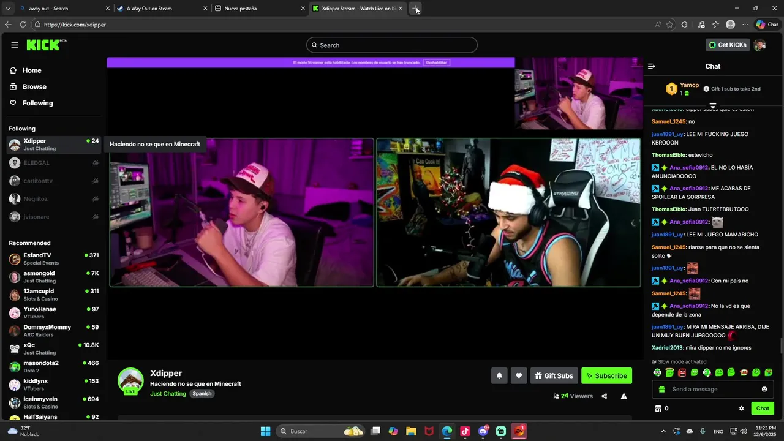Click the Just Chatting category link
Image resolution: width=784 pixels, height=441 pixels.
point(168,393)
